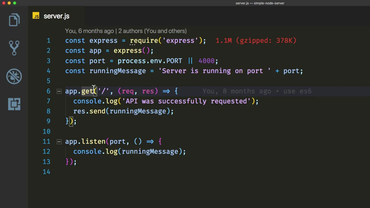Open the Source Control panel
The height and width of the screenshot is (208, 370).
tap(14, 48)
